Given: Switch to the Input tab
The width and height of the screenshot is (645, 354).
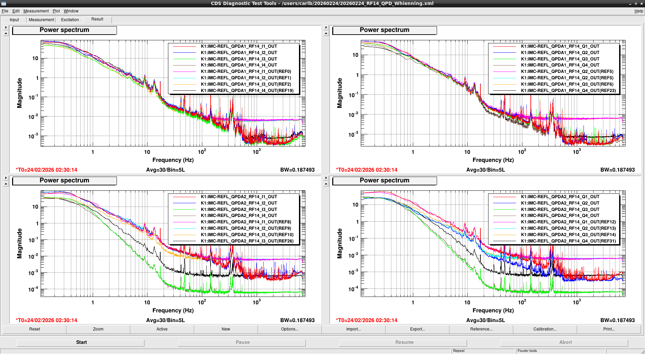Looking at the screenshot, I should coord(14,20).
